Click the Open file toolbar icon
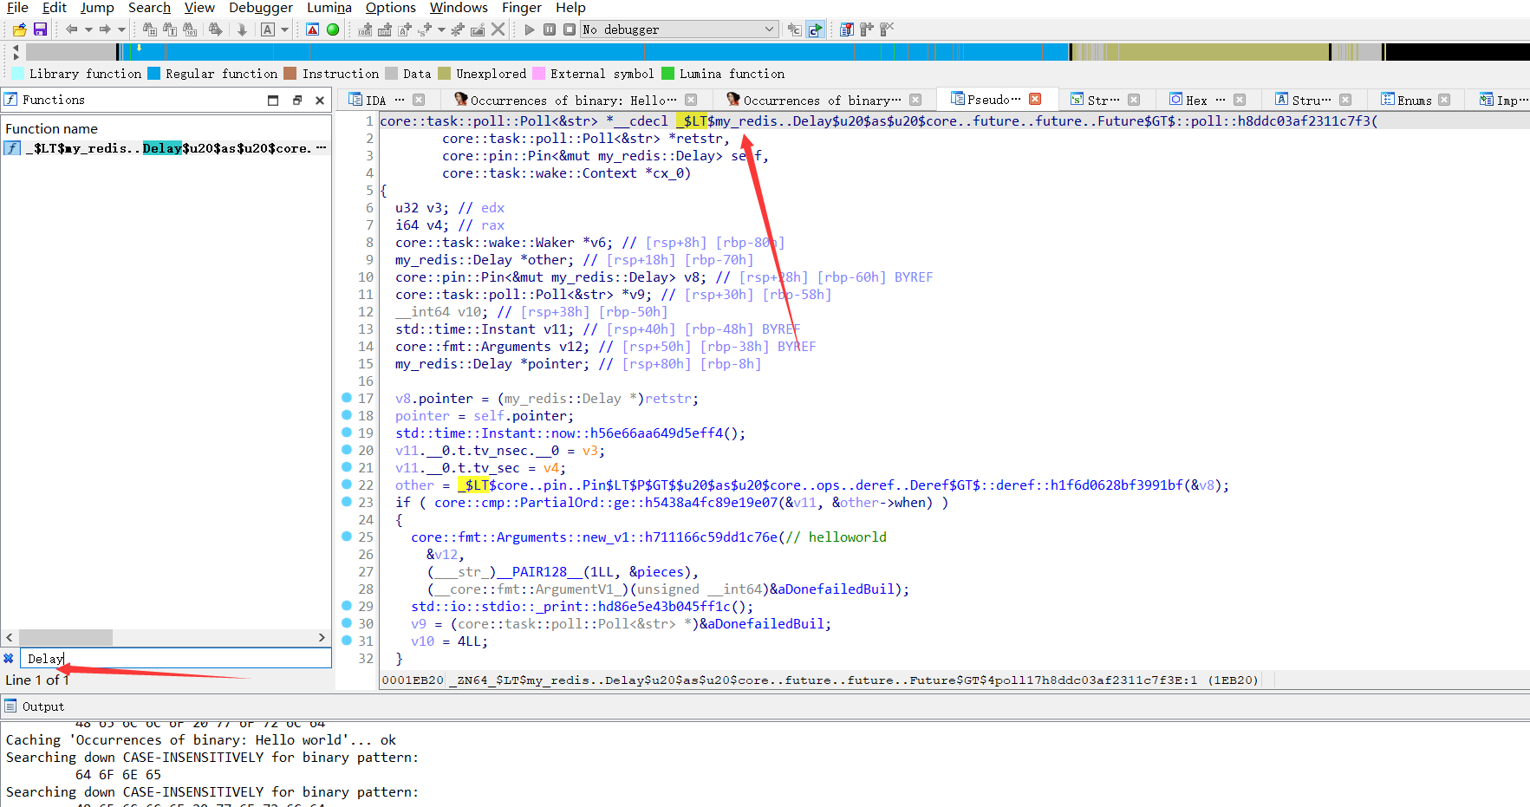Screen dimensions: 1530x807 click(19, 29)
